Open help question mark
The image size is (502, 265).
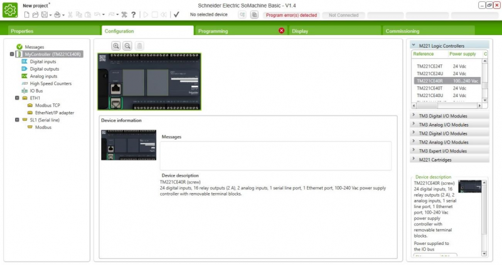coord(134,14)
